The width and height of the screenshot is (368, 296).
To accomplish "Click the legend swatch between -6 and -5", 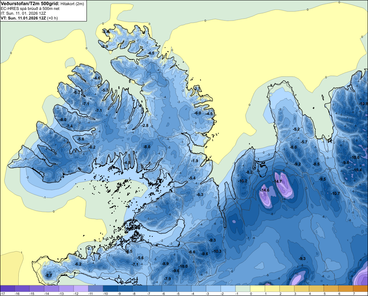I will click(169, 289).
